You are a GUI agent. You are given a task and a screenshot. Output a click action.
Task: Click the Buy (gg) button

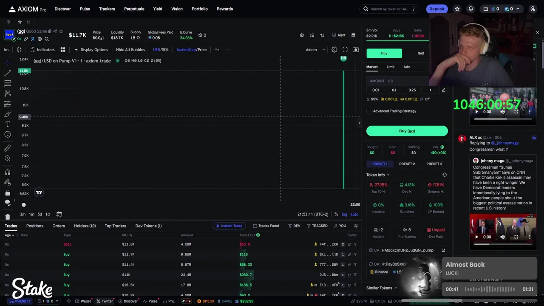407,131
